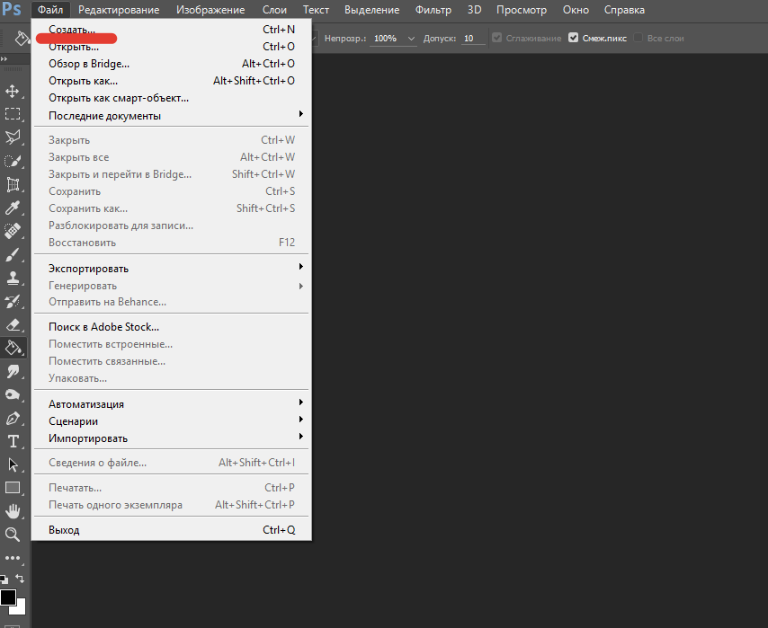Select the Horizontal Type tool

(13, 441)
